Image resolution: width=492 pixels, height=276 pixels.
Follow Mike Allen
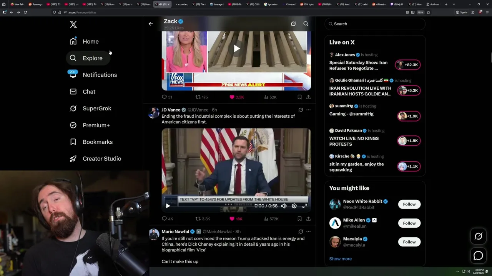click(x=409, y=223)
